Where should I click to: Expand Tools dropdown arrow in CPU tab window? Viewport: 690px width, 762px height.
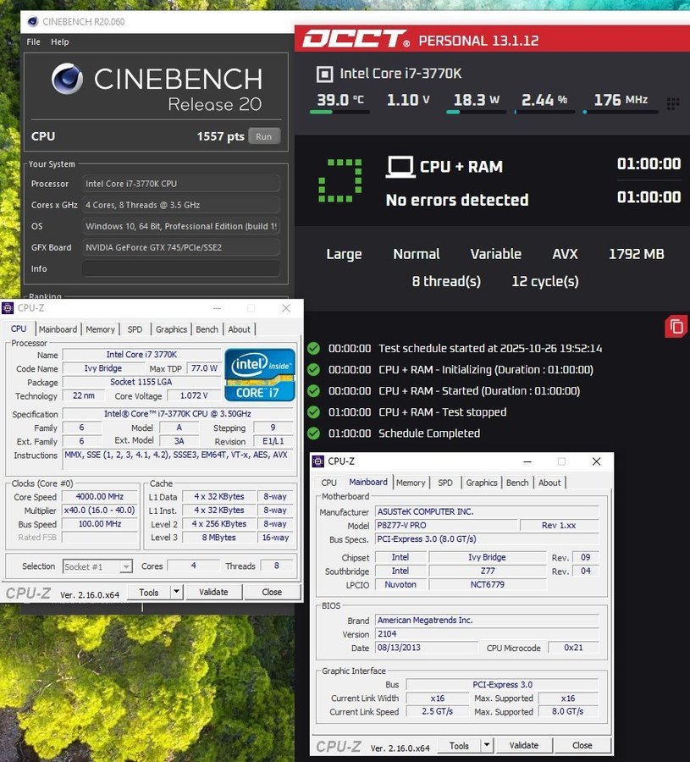pyautogui.click(x=176, y=592)
